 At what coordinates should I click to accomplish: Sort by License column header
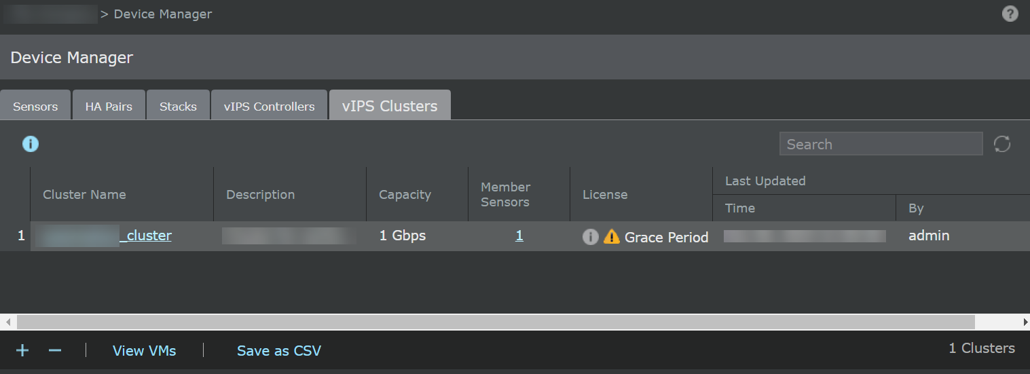[641, 194]
